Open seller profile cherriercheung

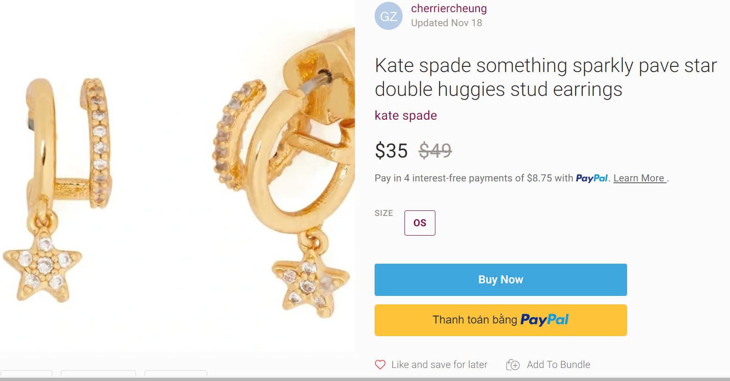(x=448, y=8)
